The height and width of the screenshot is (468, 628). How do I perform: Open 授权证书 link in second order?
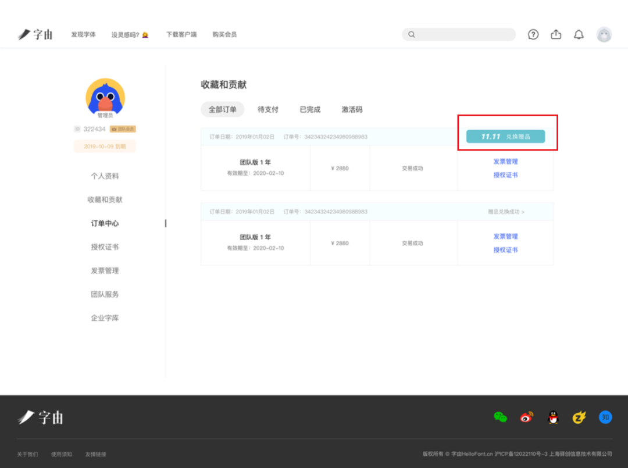[x=505, y=250]
